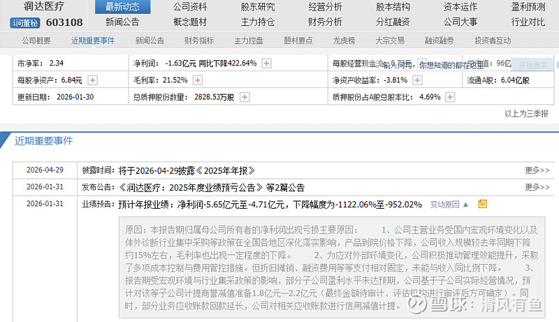Switch to the 龙虎榜 sub-tab
Screen dimensions: 559x322
pyautogui.click(x=344, y=41)
